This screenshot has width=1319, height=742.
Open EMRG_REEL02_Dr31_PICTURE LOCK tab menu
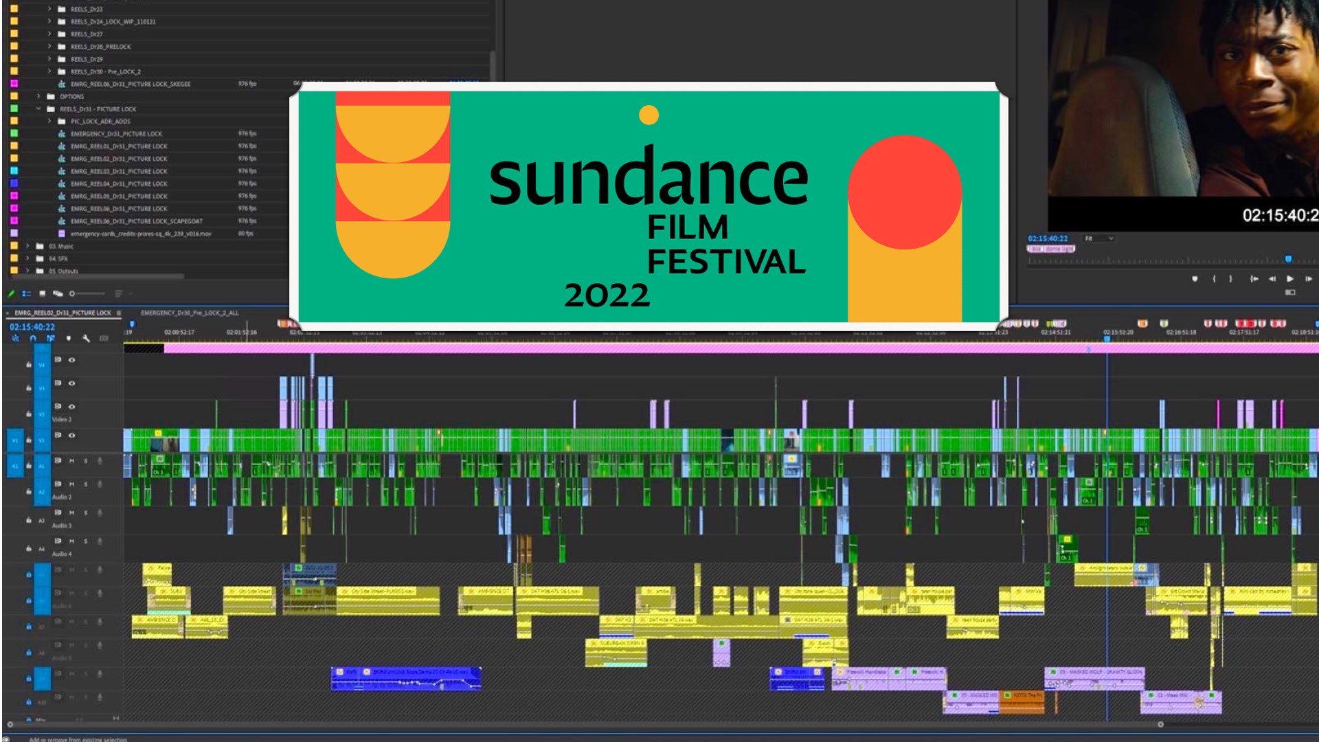click(x=119, y=313)
